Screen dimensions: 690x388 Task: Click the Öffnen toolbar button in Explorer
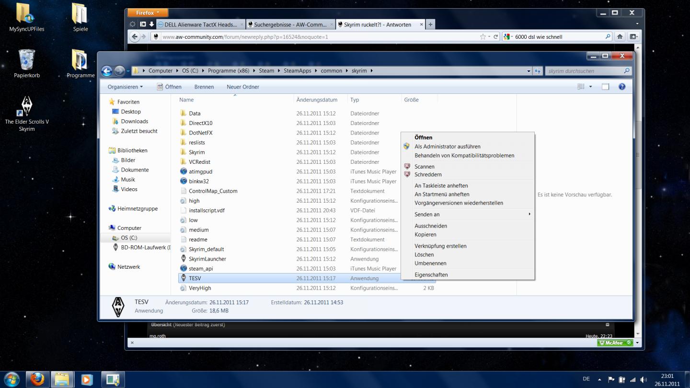(x=169, y=87)
